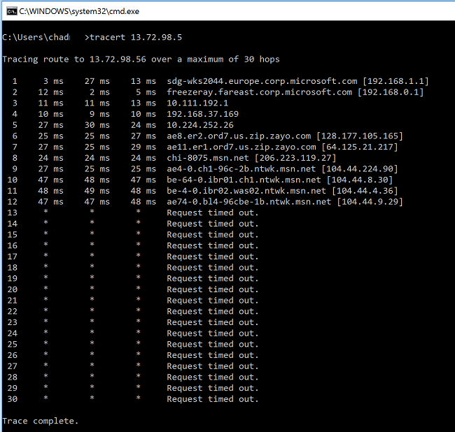This screenshot has width=455, height=432.
Task: Click 'Request timed out.' on hop 17
Action: click(x=212, y=257)
